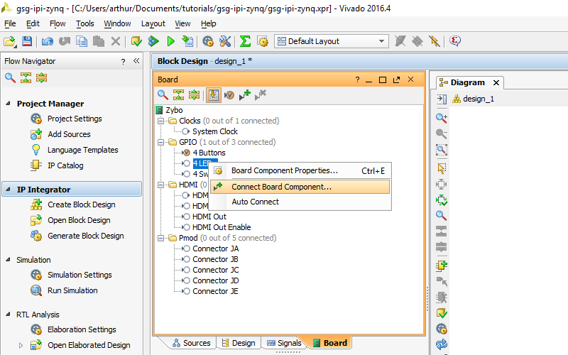Open the Flow menu

pyautogui.click(x=58, y=23)
